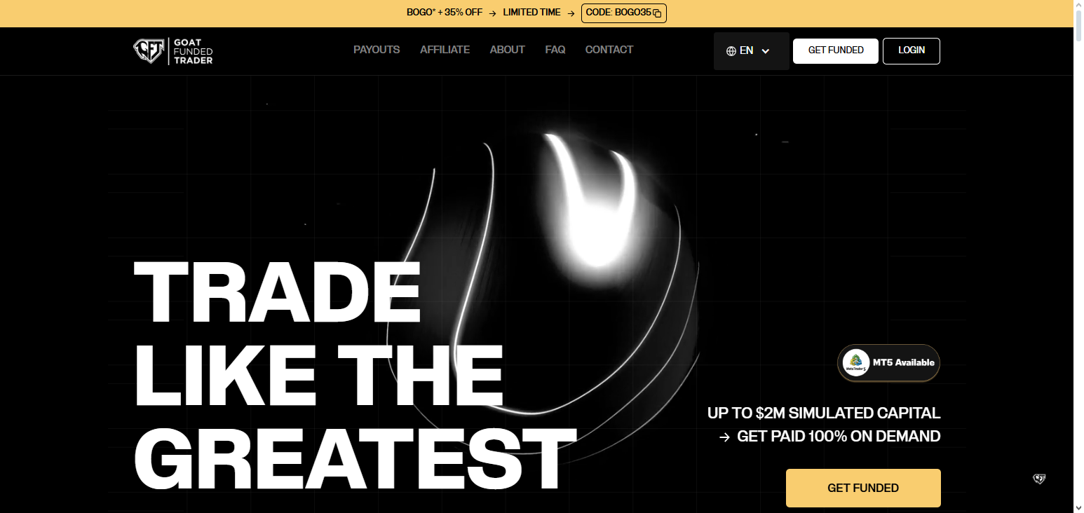Image resolution: width=1084 pixels, height=513 pixels.
Task: Click the copy icon beside code BOGO35
Action: click(657, 13)
